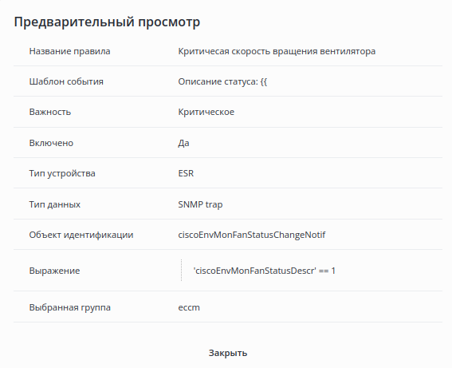452x368 pixels.
Task: Click the Выбранная группа label
Action: click(x=70, y=307)
